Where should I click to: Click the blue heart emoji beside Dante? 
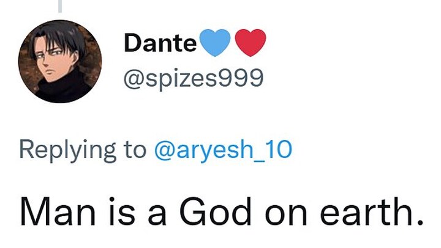(x=215, y=43)
